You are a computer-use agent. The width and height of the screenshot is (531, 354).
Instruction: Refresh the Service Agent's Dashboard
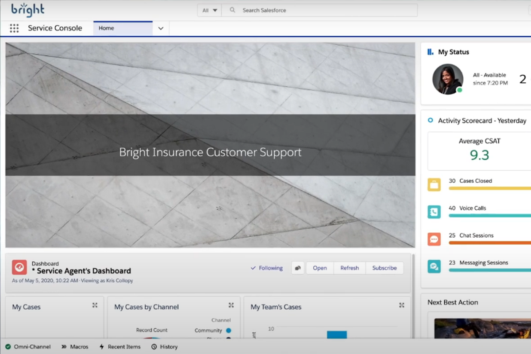tap(349, 268)
